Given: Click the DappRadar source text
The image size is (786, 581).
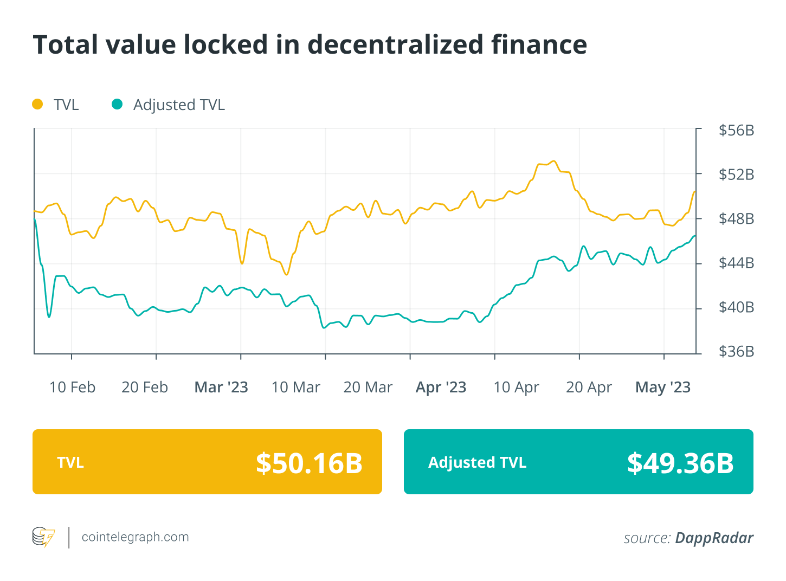Looking at the screenshot, I should point(714,538).
